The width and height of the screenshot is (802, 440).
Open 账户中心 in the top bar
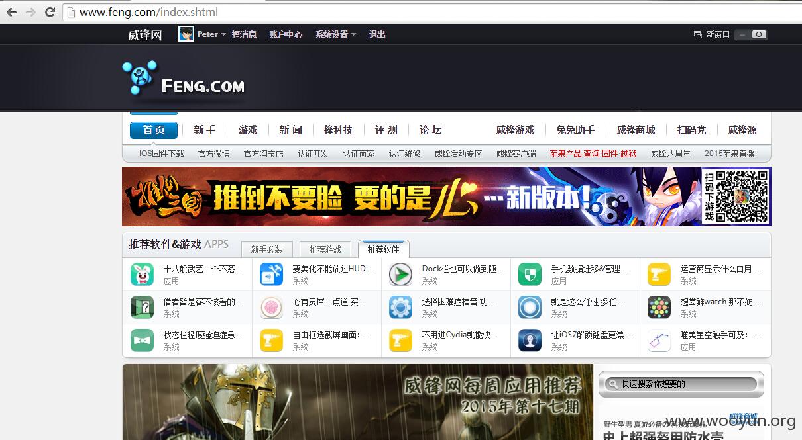(x=286, y=34)
